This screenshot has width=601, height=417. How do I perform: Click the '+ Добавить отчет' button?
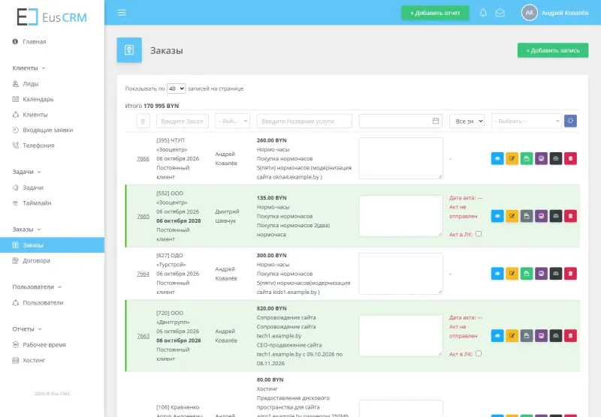click(x=435, y=13)
